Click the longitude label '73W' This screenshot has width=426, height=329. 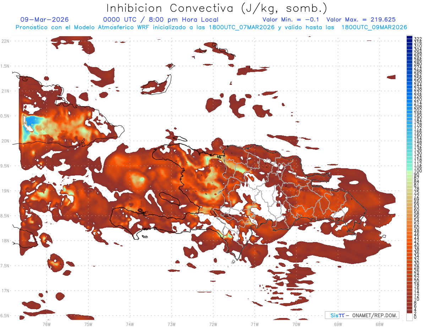171,324
